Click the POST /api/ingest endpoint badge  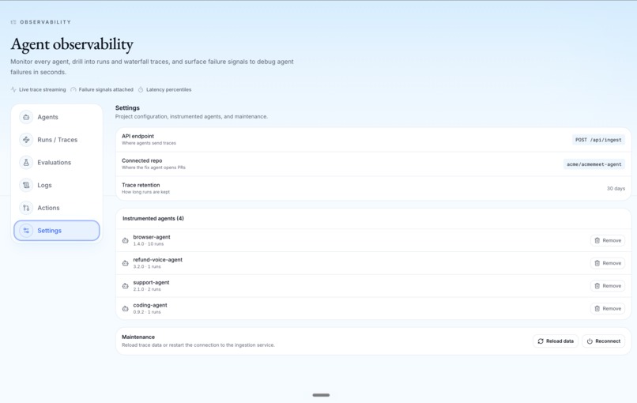click(x=598, y=140)
